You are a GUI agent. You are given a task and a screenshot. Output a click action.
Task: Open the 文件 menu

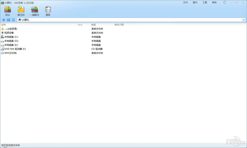click(x=185, y=2)
